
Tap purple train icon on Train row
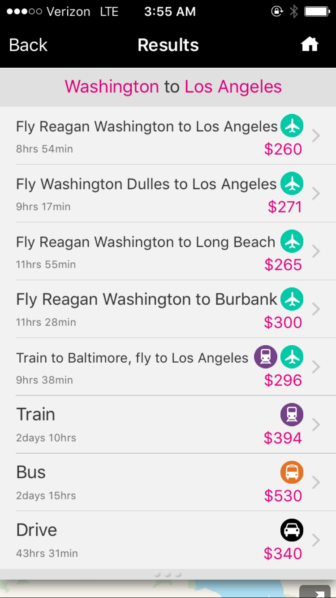pyautogui.click(x=292, y=415)
